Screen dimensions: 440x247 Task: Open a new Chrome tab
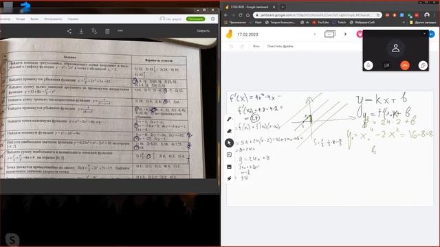(x=283, y=7)
